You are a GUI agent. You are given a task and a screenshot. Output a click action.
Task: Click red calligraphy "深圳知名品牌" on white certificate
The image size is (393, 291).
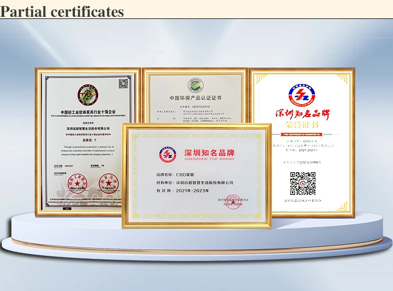302,115
